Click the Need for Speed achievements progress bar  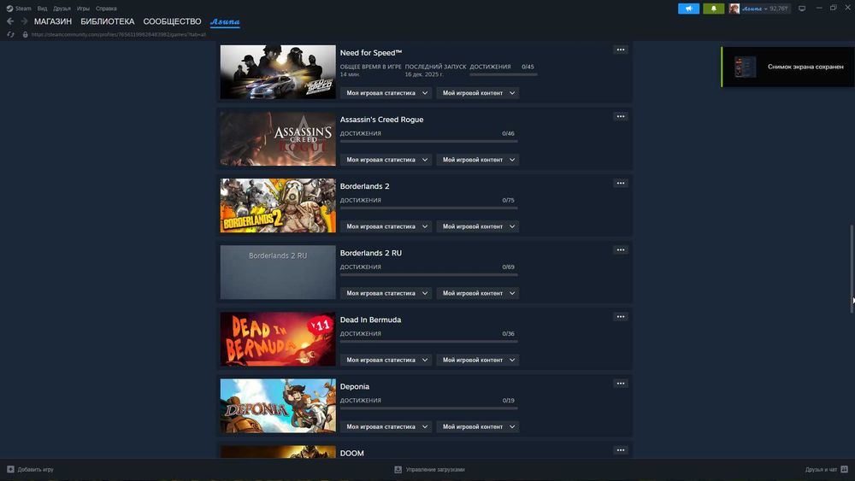504,74
